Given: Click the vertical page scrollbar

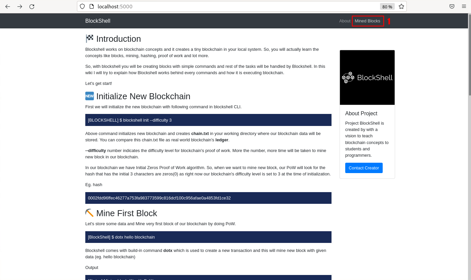Looking at the screenshot, I should point(469,134).
